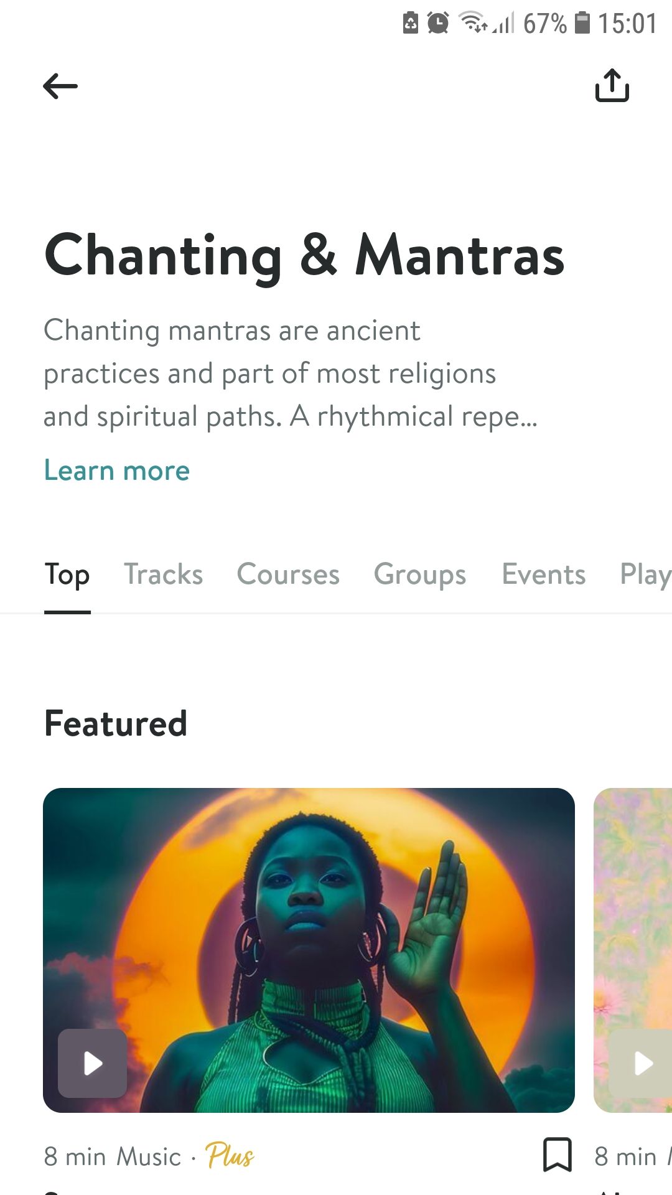The height and width of the screenshot is (1195, 672).
Task: Play the first featured track
Action: [93, 1063]
